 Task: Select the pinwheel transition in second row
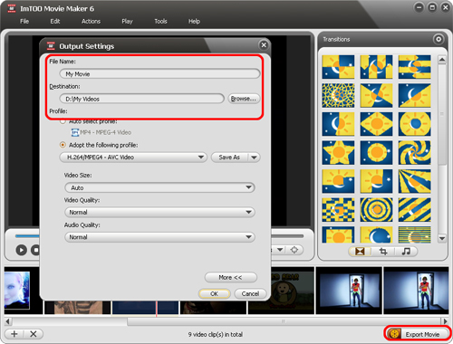click(x=376, y=96)
